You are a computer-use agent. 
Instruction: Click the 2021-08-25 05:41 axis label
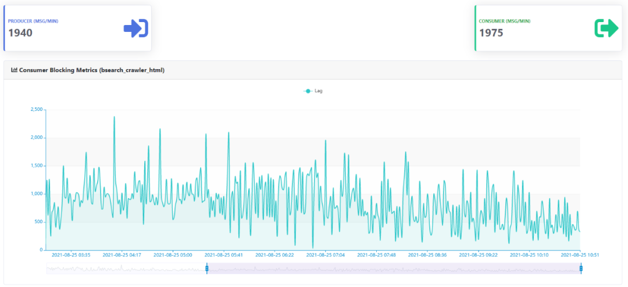224,254
